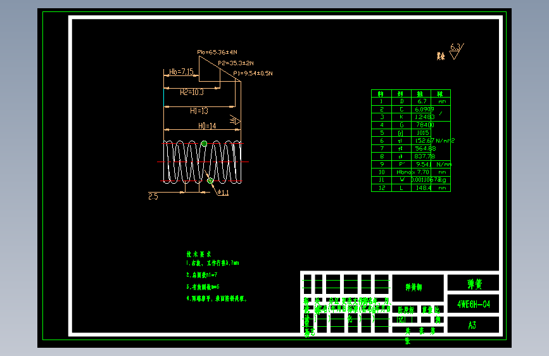
Task: Click value '837.78' in parameter table
Action: point(425,156)
